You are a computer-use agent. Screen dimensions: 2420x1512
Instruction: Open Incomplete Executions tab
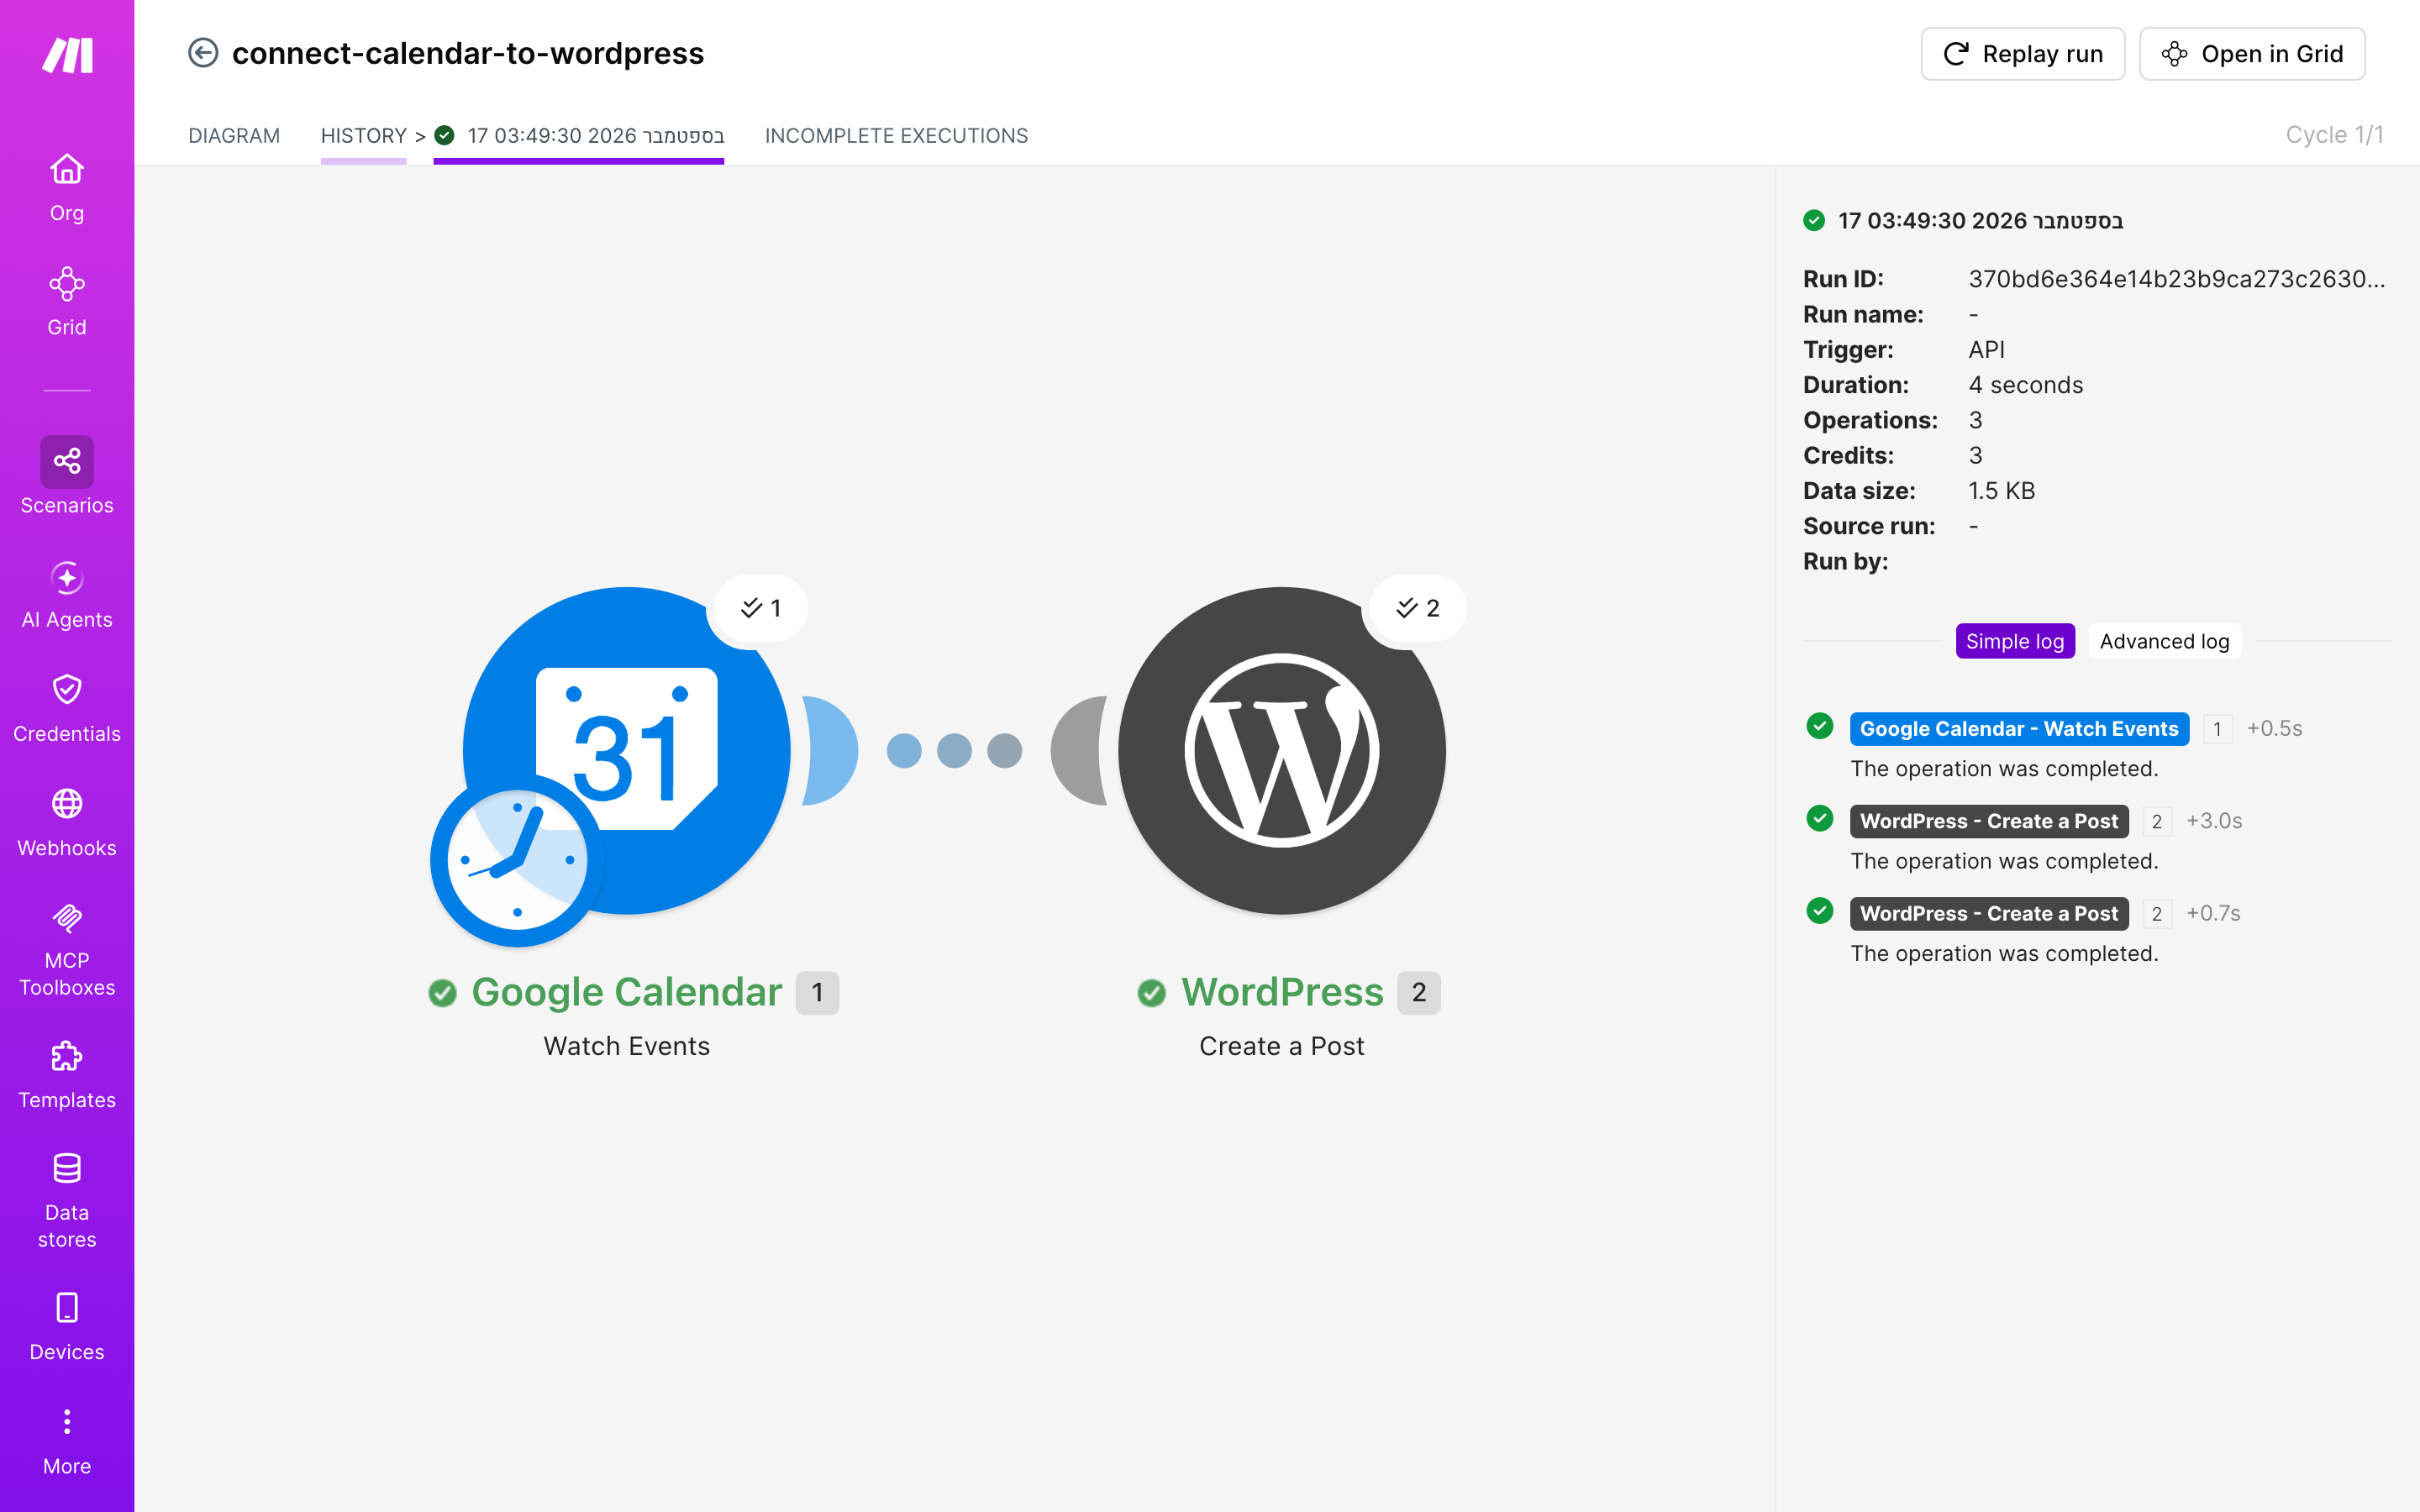click(x=896, y=136)
